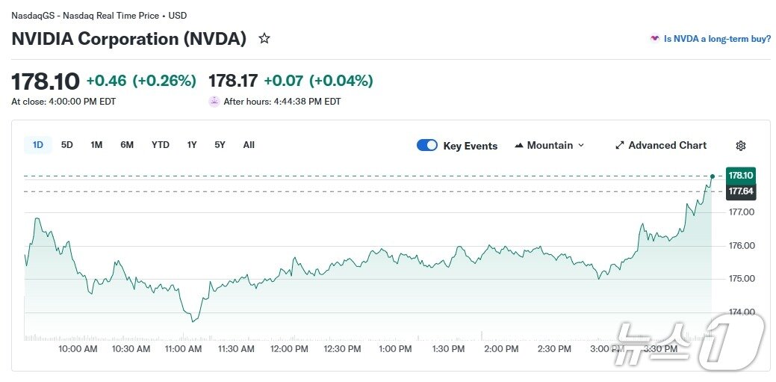
Task: Select the 6M chart range
Action: pyautogui.click(x=127, y=145)
